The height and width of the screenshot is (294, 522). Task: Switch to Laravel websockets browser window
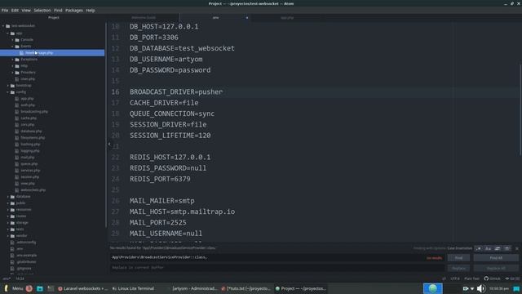coord(82,288)
